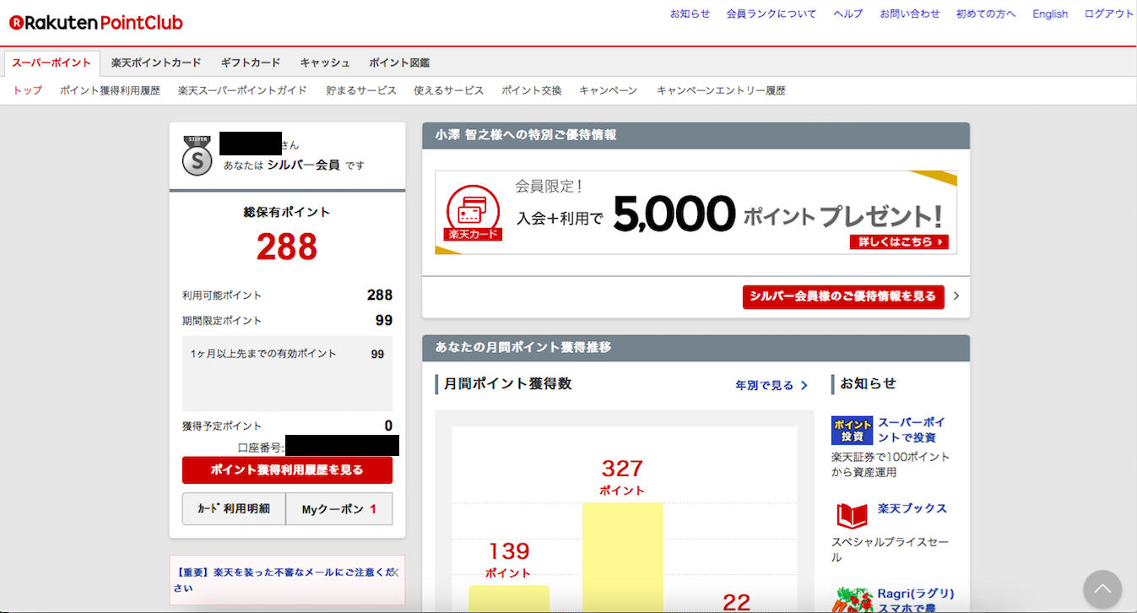Click the 獲得予定ポイント label
Screen dimensions: 1137x613
point(222,426)
